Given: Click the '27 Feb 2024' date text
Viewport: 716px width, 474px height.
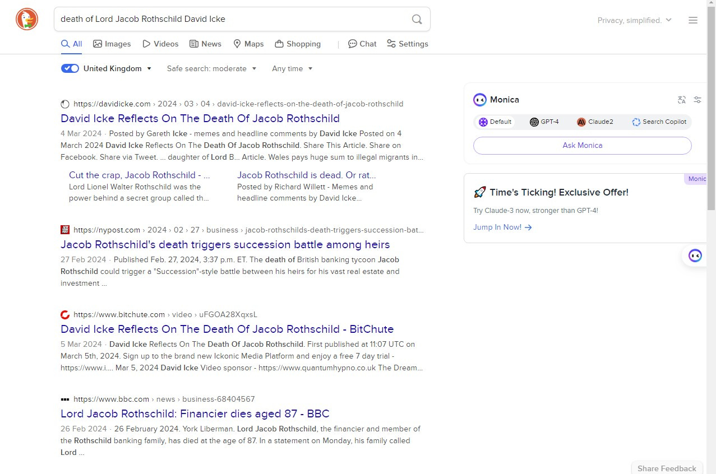Looking at the screenshot, I should (83, 259).
